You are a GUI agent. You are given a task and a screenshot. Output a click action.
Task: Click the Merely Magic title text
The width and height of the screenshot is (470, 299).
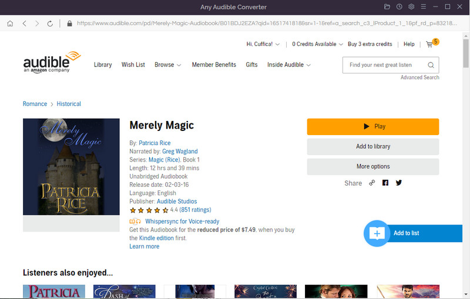(x=162, y=125)
